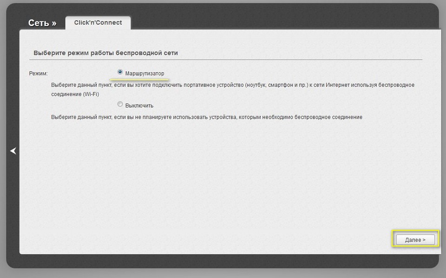Click the Выключить option label

tap(139, 106)
